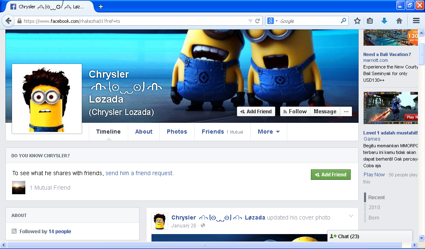Open the Firefox hamburger menu
Image resolution: width=425 pixels, height=249 pixels.
(x=416, y=21)
